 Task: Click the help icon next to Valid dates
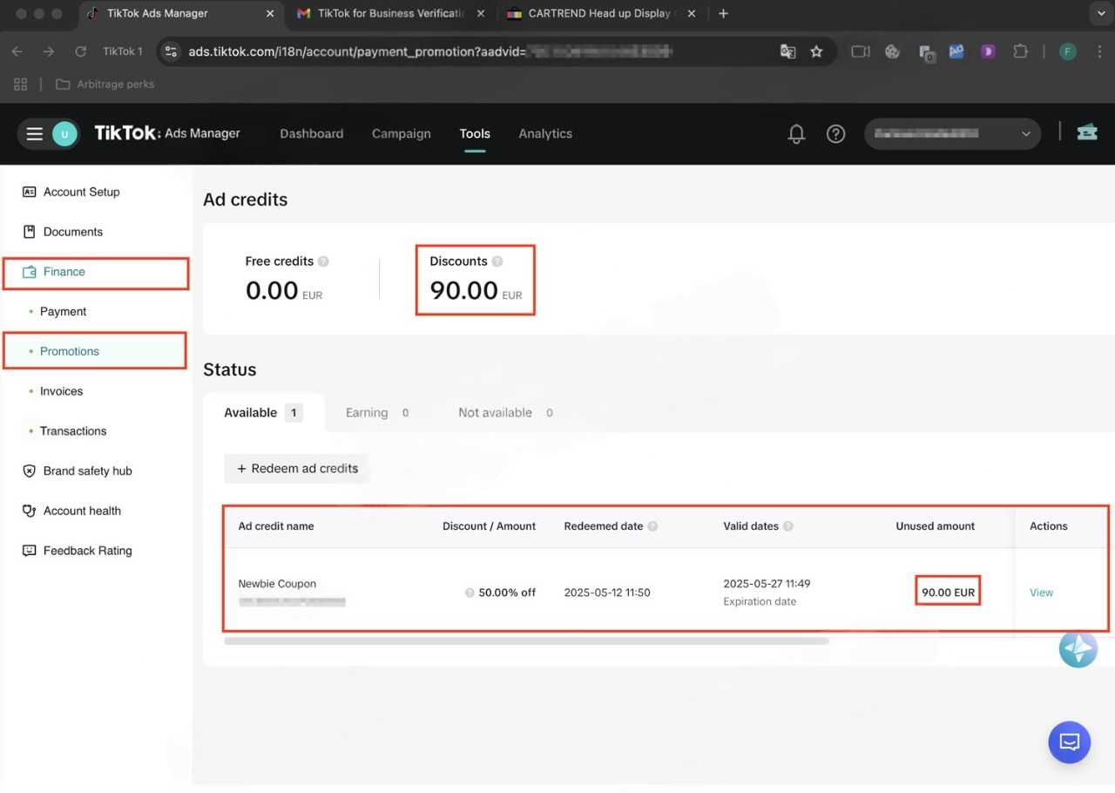click(x=788, y=526)
